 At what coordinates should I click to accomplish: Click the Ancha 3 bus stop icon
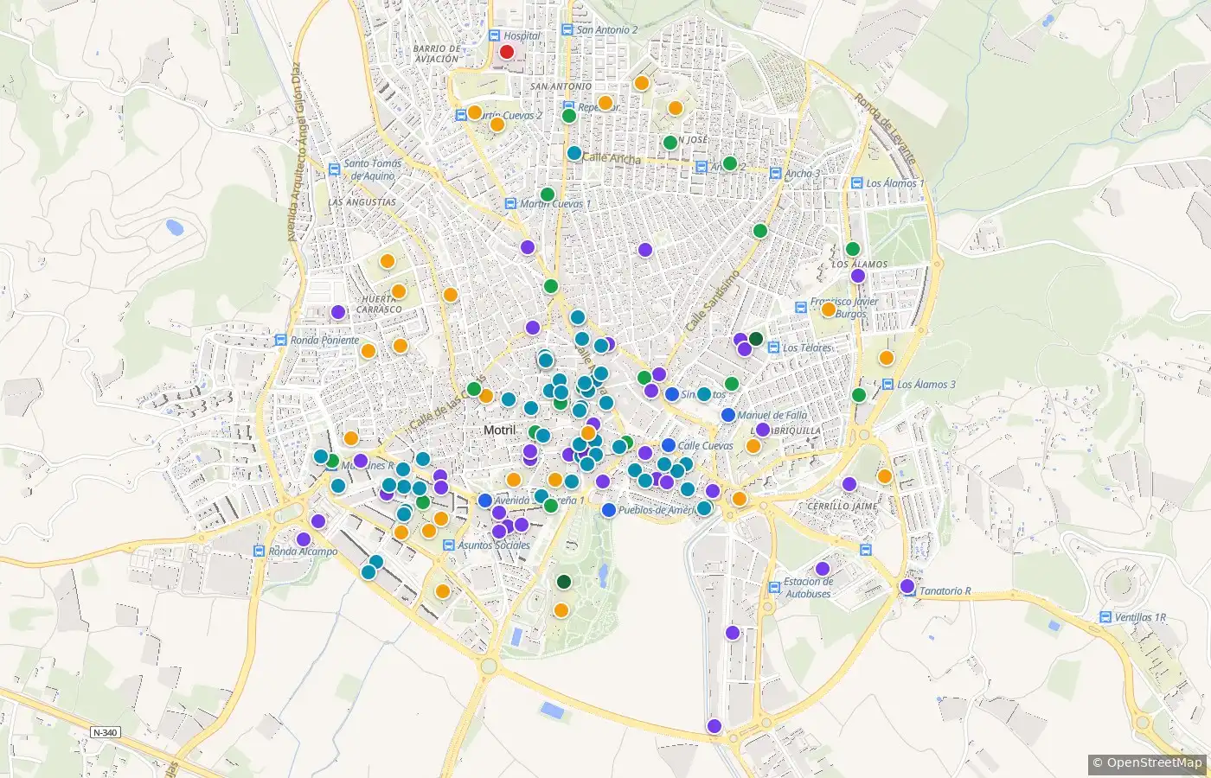775,174
